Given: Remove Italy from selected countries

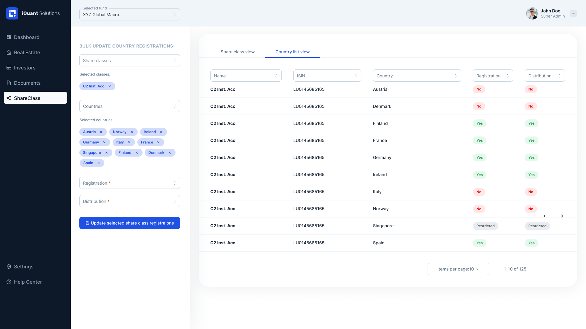Looking at the screenshot, I should coord(129,142).
